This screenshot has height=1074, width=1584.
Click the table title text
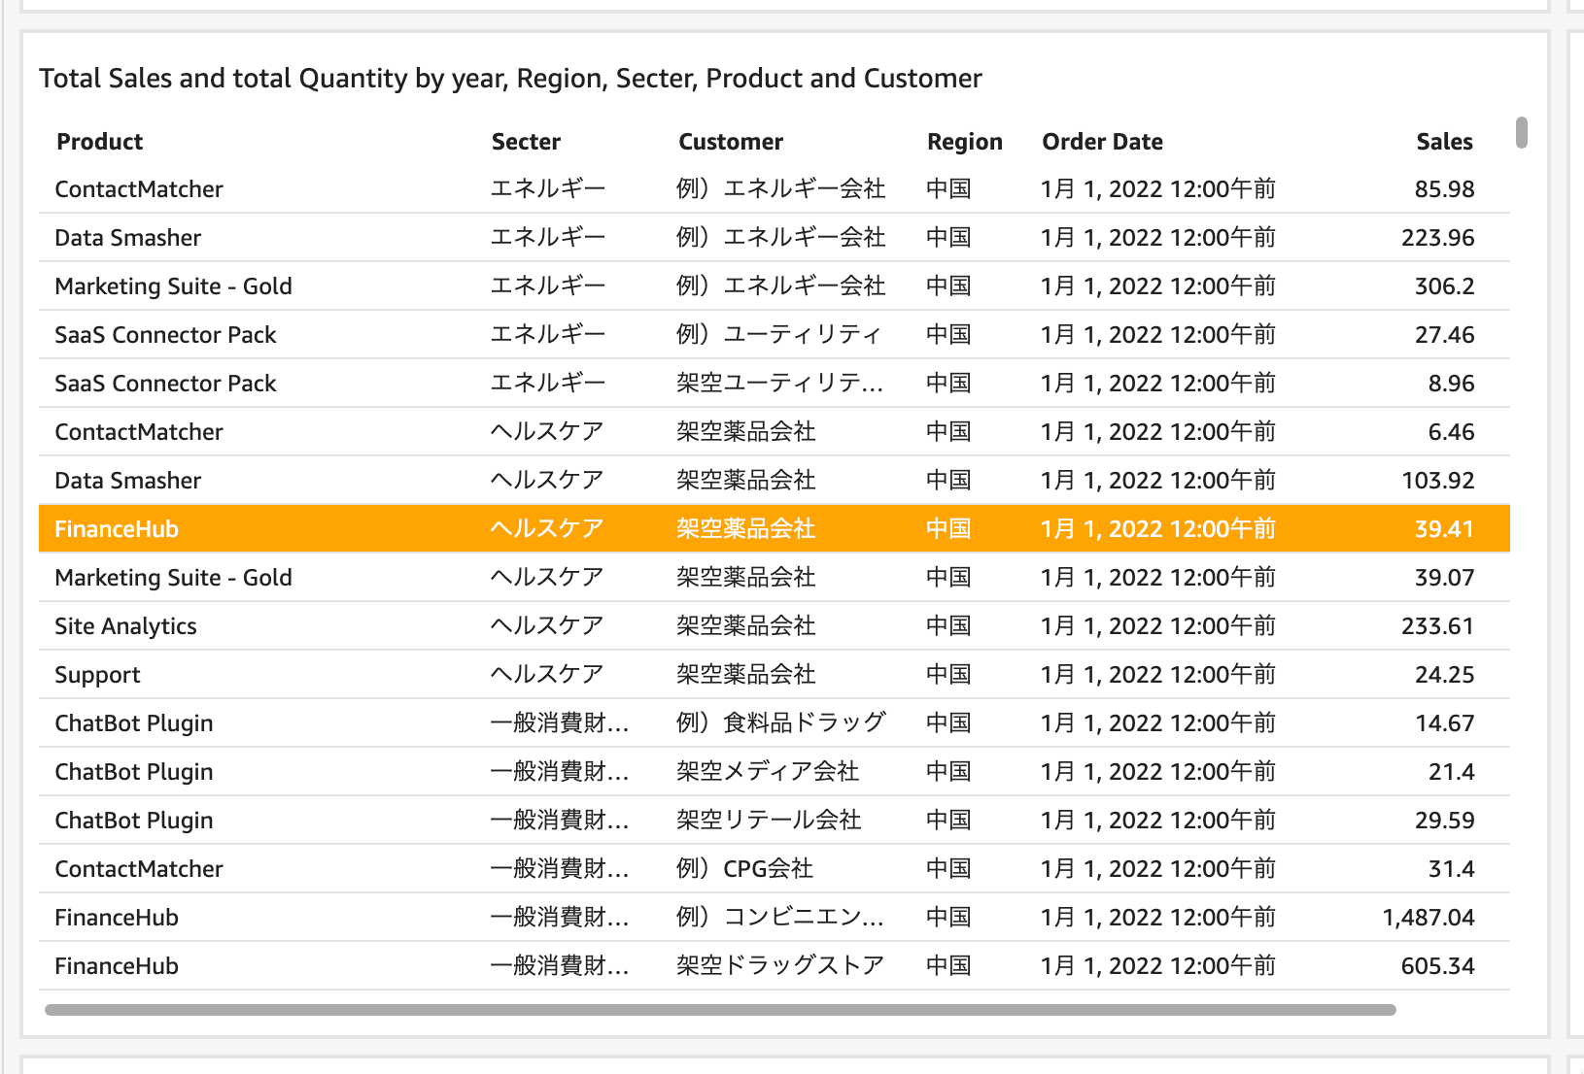[509, 78]
